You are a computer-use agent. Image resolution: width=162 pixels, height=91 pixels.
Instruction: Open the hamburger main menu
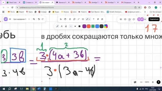[10, 19]
